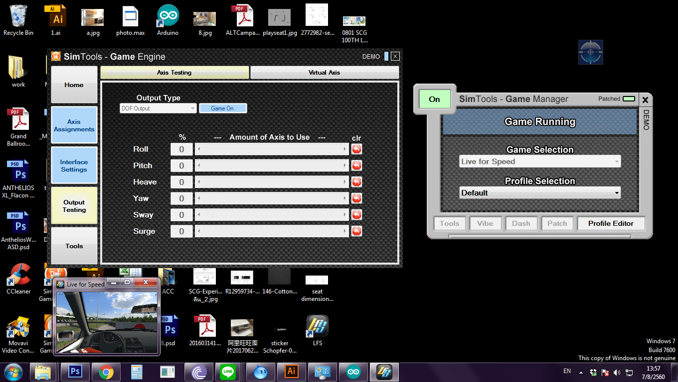Clear the Heave axis value
The width and height of the screenshot is (678, 382).
pos(356,182)
